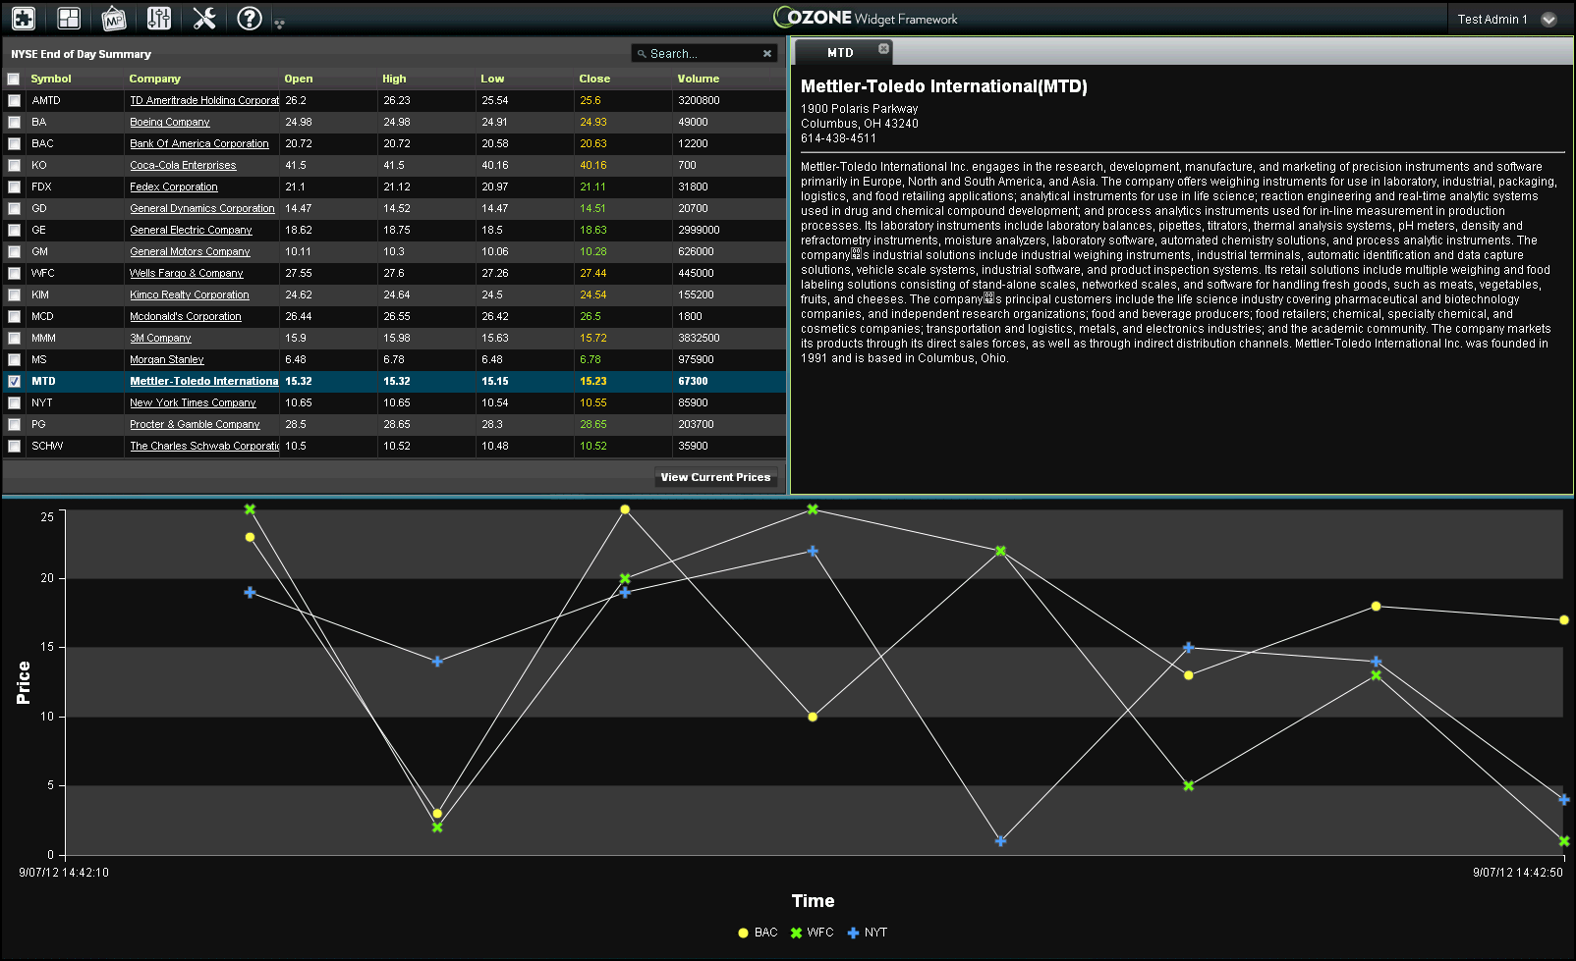Screen dimensions: 1576x961
Task: Open the settings sliders icon
Action: (x=159, y=18)
